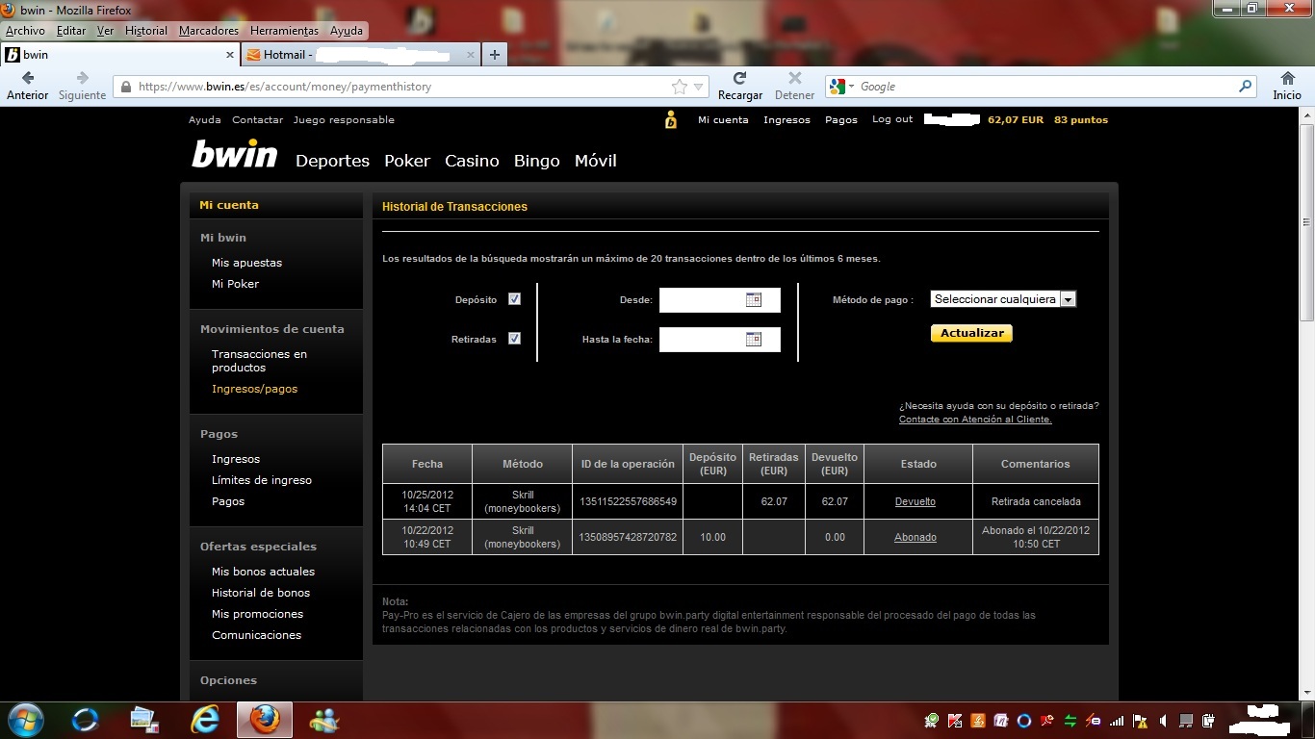Switch to the Hotmail tab

(x=360, y=55)
